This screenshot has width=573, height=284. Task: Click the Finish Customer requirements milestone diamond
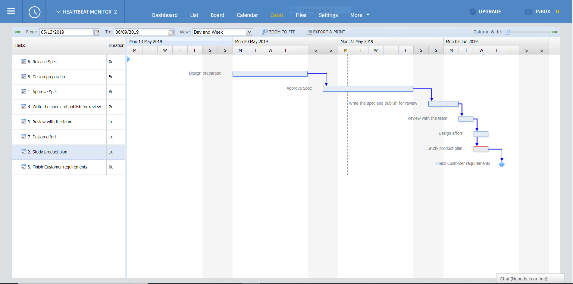pyautogui.click(x=502, y=164)
